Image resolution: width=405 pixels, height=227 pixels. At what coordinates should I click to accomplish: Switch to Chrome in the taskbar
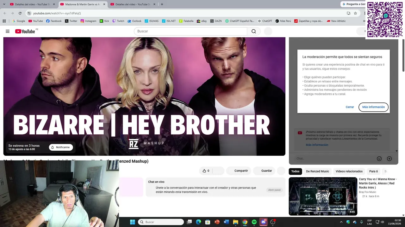coord(245,222)
